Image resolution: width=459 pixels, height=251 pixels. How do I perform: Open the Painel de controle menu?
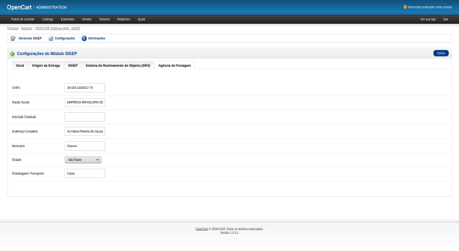click(23, 20)
